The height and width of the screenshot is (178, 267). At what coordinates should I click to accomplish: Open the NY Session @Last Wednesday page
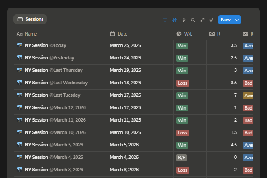(56, 83)
